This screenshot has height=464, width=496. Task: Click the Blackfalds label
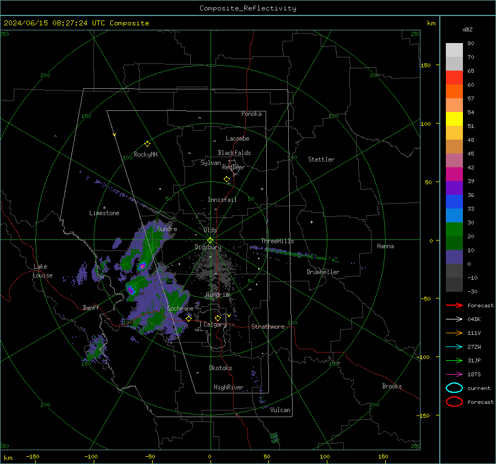pos(234,153)
